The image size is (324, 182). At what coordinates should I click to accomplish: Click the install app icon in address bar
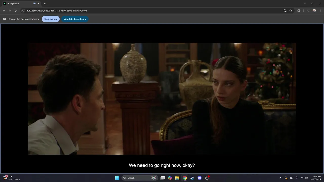285,11
